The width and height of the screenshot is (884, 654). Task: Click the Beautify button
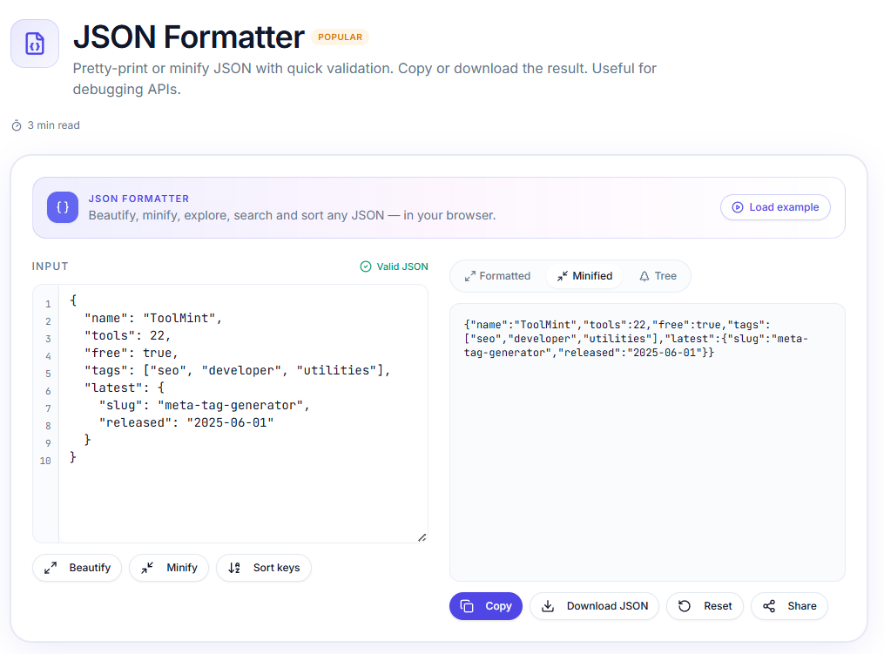78,568
